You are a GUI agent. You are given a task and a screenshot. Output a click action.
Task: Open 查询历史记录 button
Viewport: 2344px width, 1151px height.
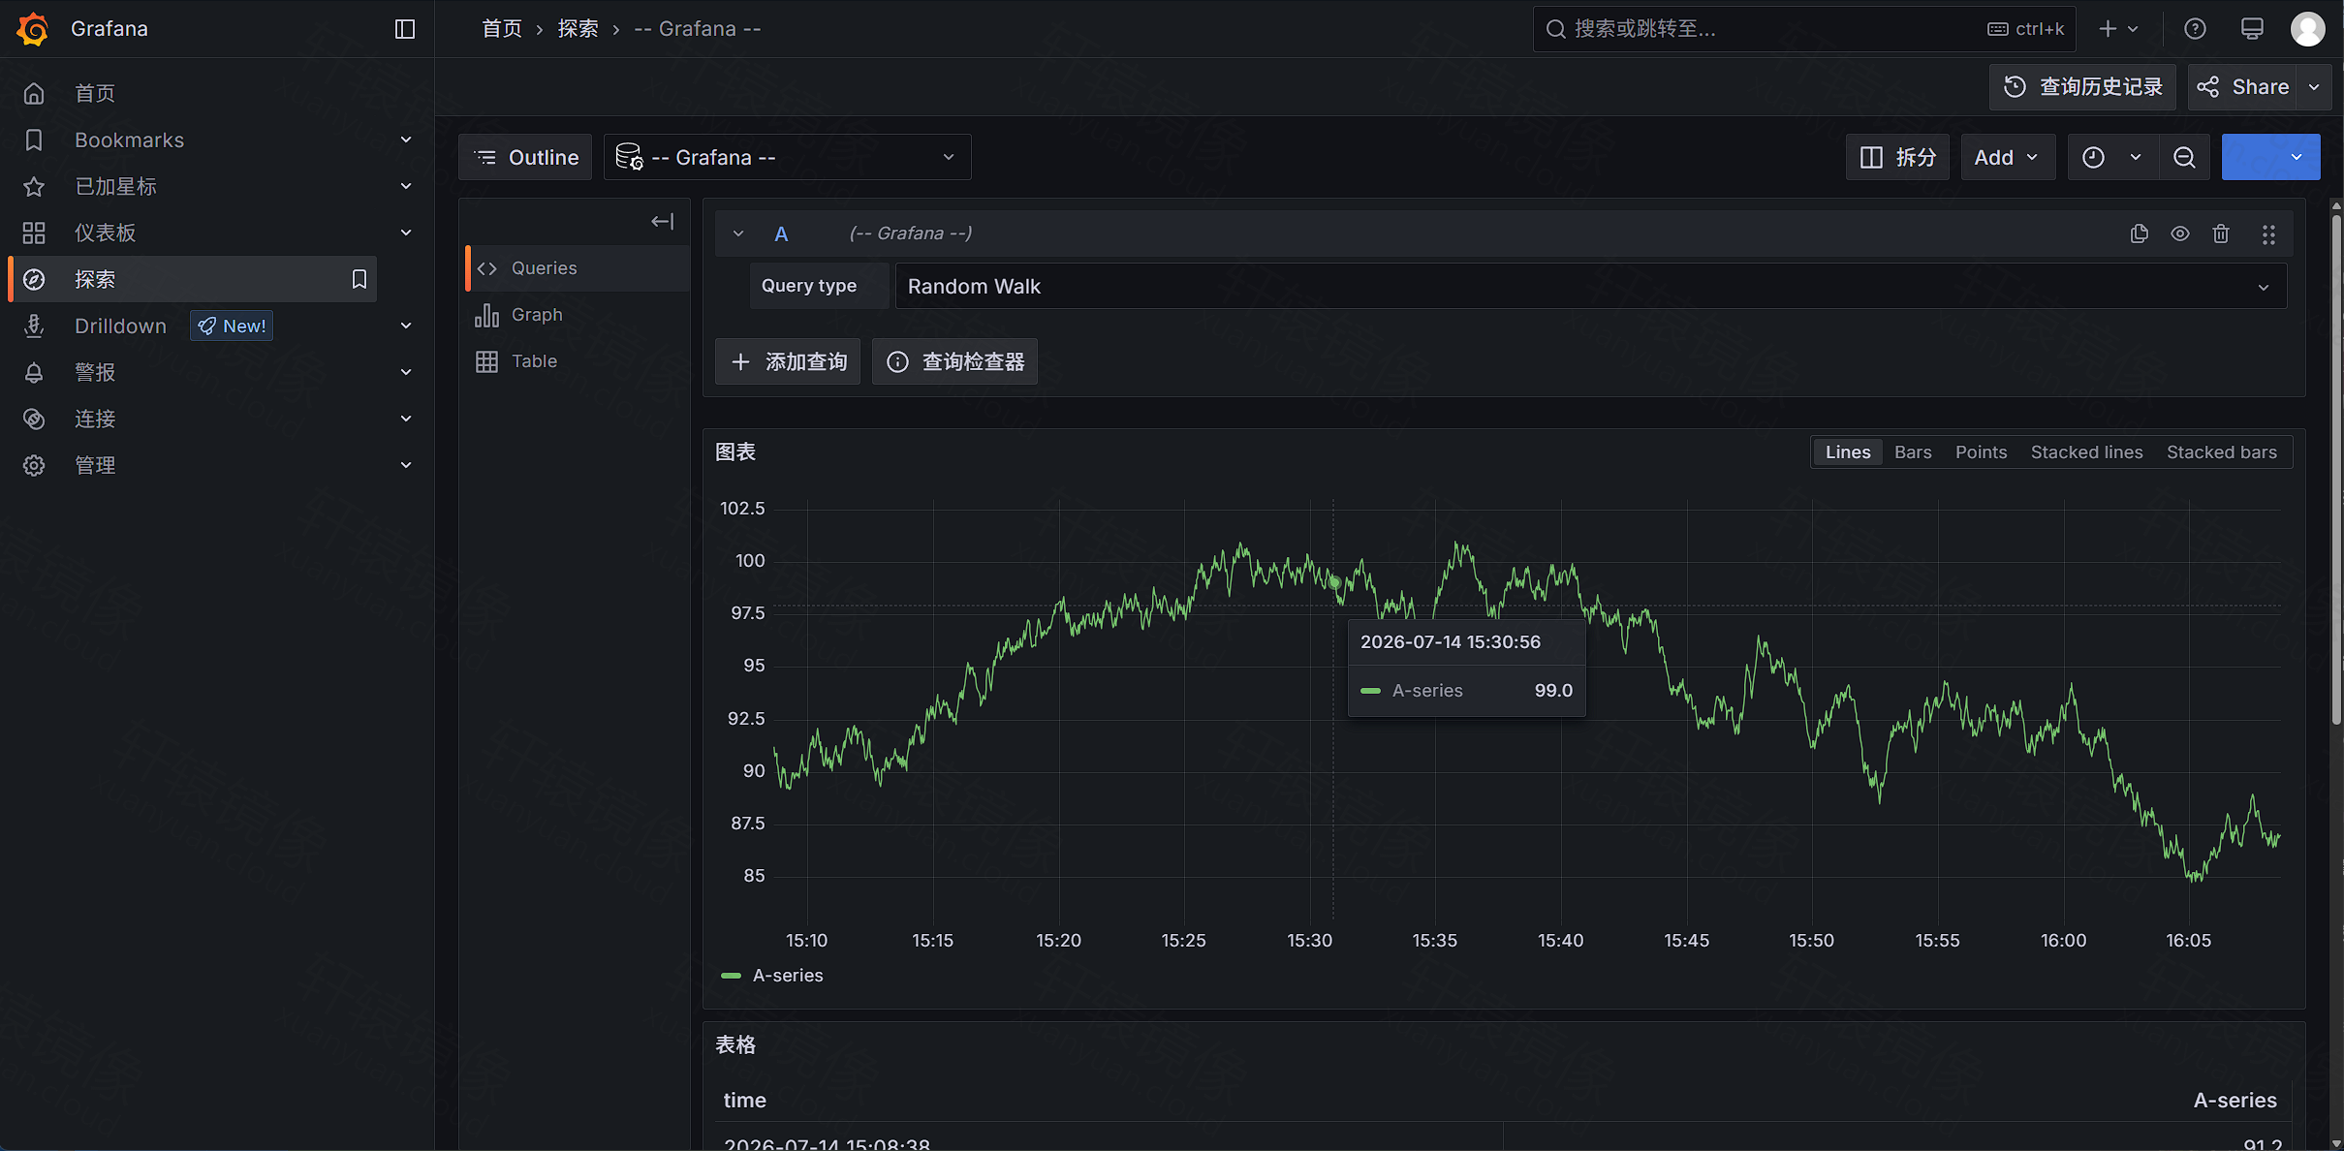coord(2082,87)
